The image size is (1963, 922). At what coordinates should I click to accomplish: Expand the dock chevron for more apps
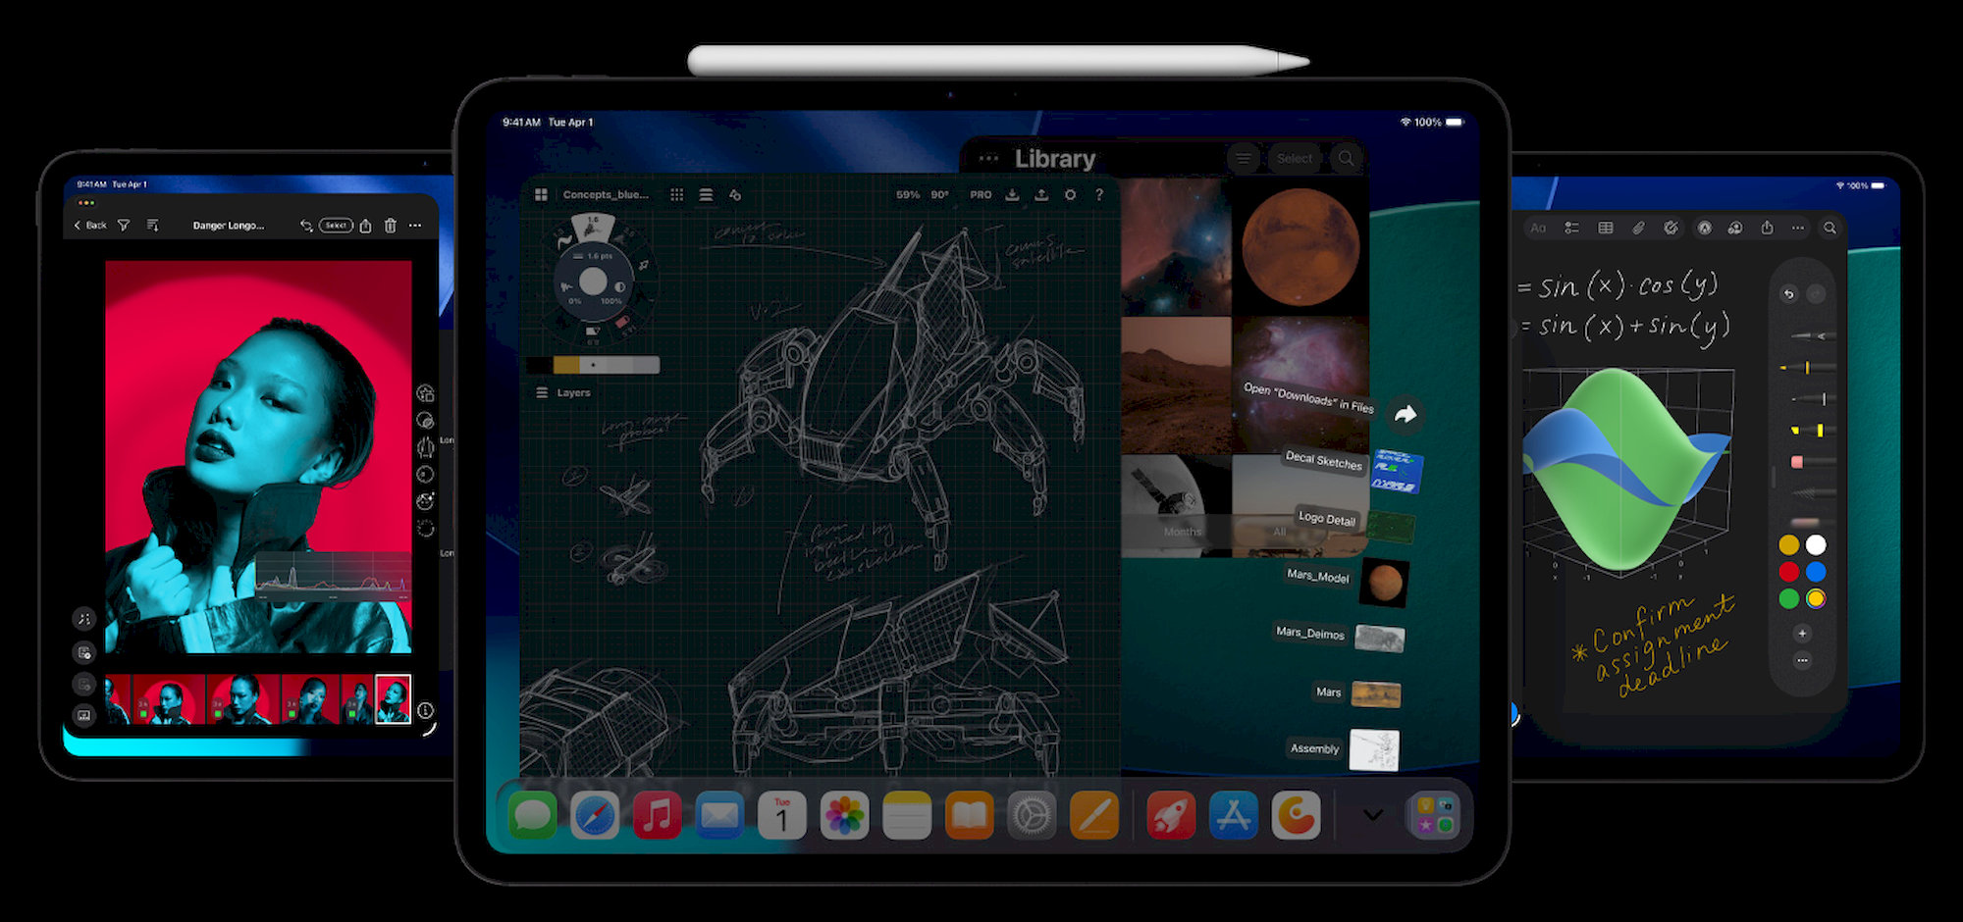click(x=1373, y=815)
